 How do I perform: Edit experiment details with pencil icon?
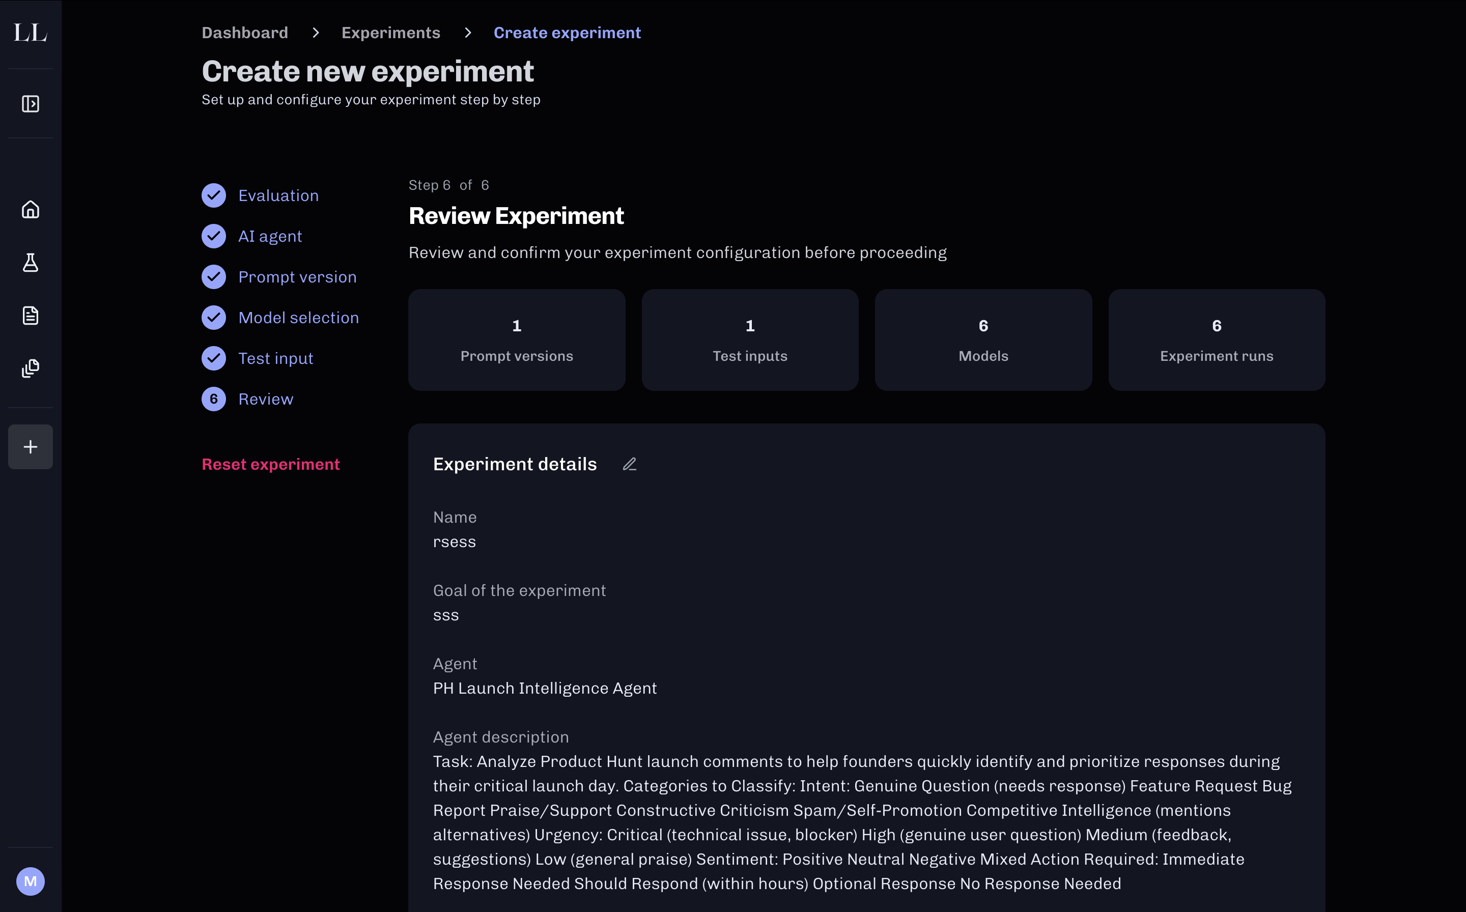[629, 464]
